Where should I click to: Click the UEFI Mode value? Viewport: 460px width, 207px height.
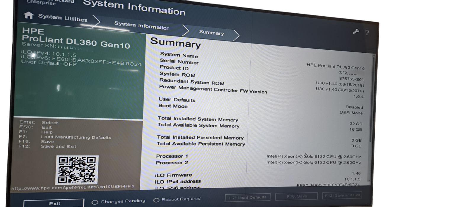(x=351, y=113)
